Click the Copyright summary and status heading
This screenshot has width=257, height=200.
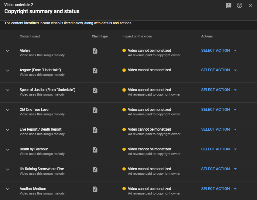pyautogui.click(x=42, y=11)
